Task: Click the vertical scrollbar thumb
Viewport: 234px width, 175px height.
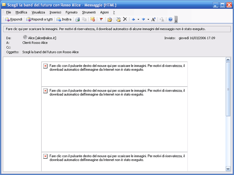Action: [x=228, y=89]
